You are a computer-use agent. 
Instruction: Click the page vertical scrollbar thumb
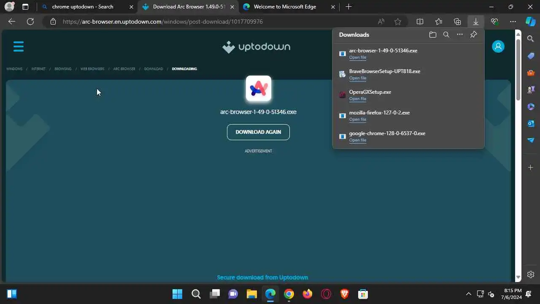(x=518, y=70)
